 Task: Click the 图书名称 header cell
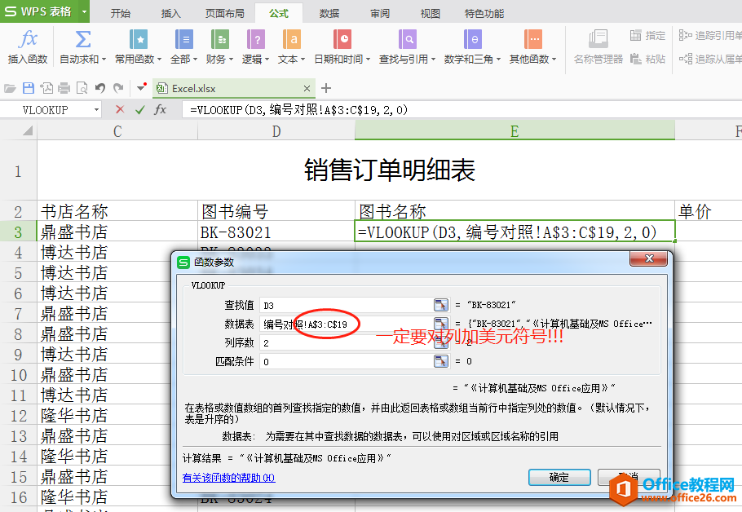pyautogui.click(x=515, y=211)
